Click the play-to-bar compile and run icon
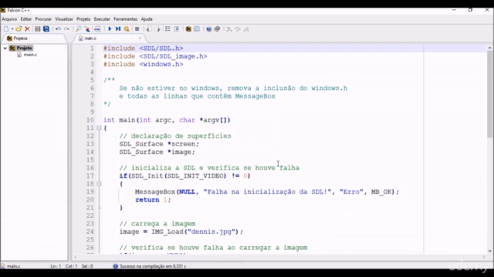Viewport: 494px width, 277px height. pos(118,29)
